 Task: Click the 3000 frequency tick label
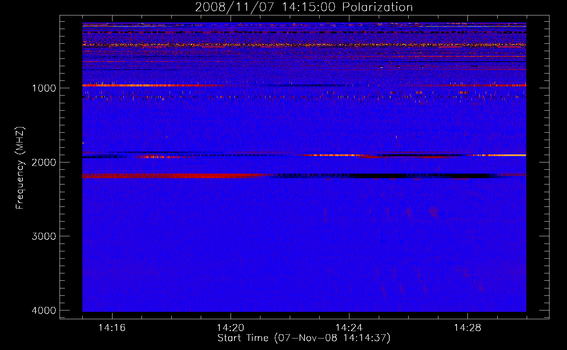[x=44, y=236]
